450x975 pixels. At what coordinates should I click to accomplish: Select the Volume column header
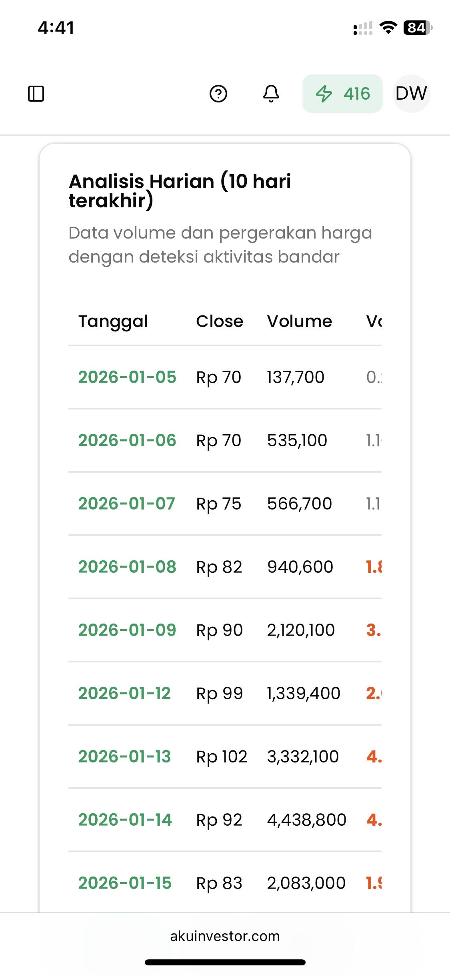click(x=300, y=321)
